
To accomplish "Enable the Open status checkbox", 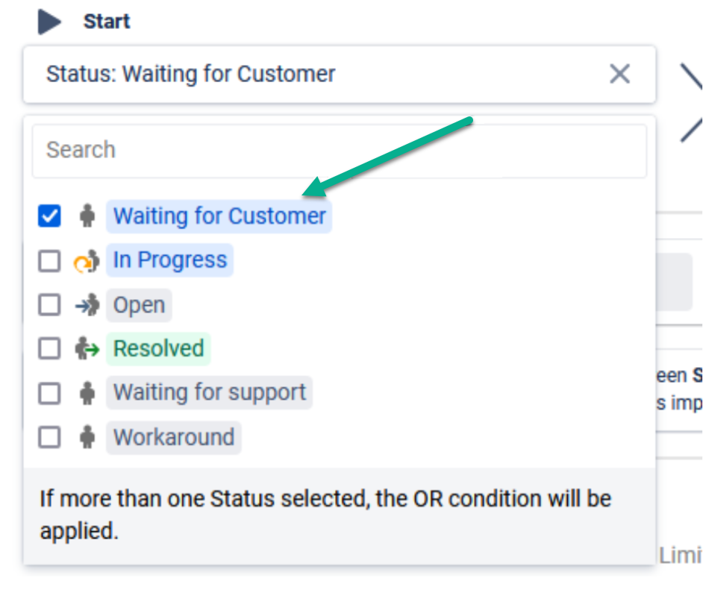I will (x=50, y=304).
